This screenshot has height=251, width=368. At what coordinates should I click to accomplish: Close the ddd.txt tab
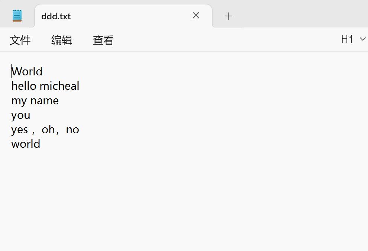coord(196,16)
